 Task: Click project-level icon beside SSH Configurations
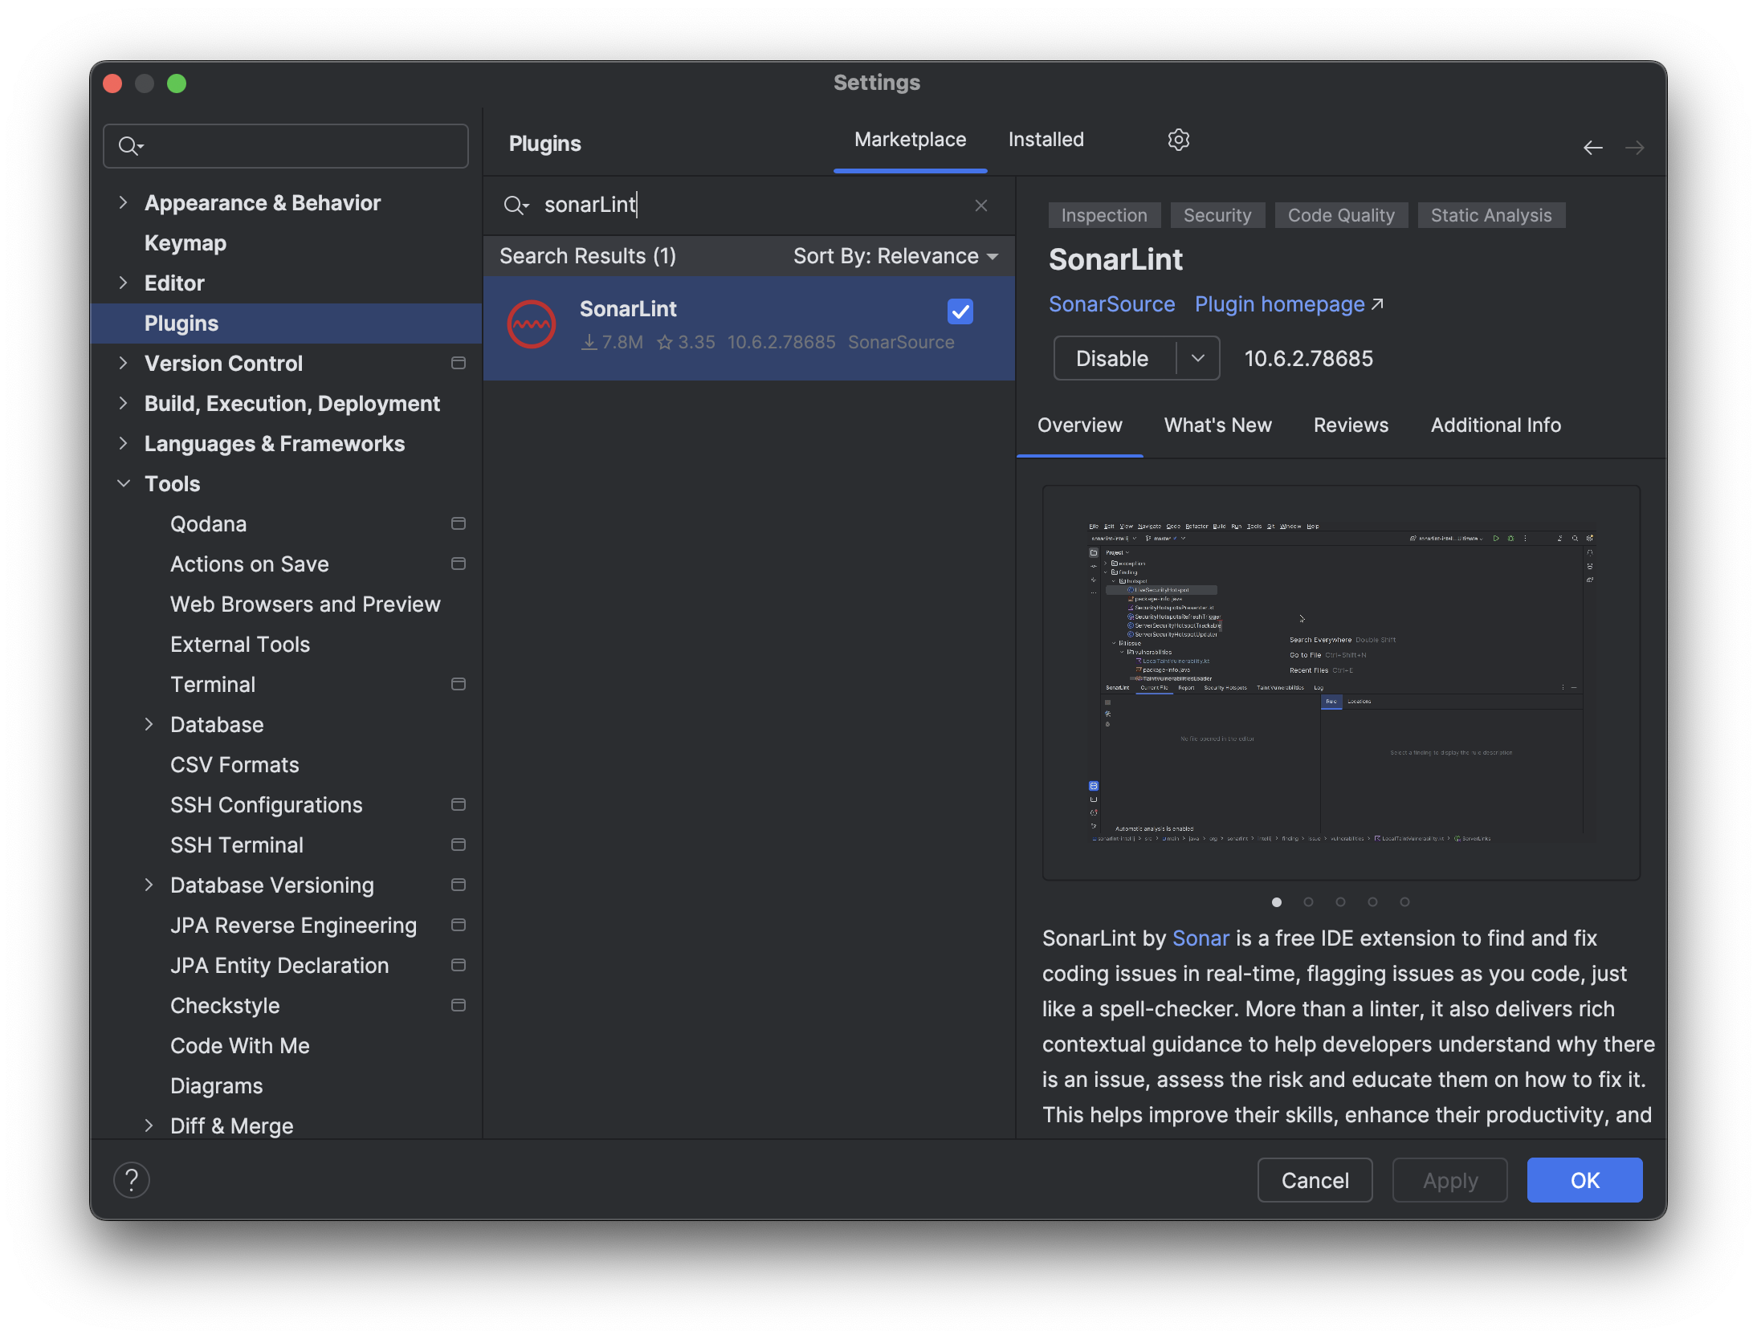pos(459,804)
